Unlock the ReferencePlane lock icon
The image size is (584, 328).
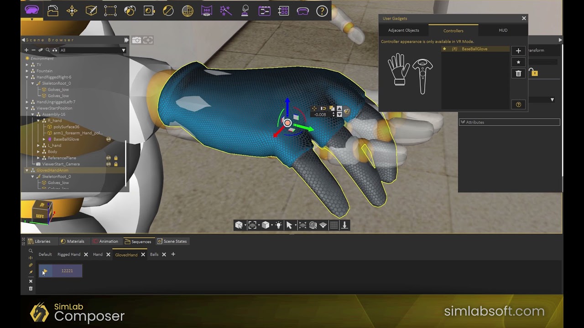pyautogui.click(x=116, y=158)
